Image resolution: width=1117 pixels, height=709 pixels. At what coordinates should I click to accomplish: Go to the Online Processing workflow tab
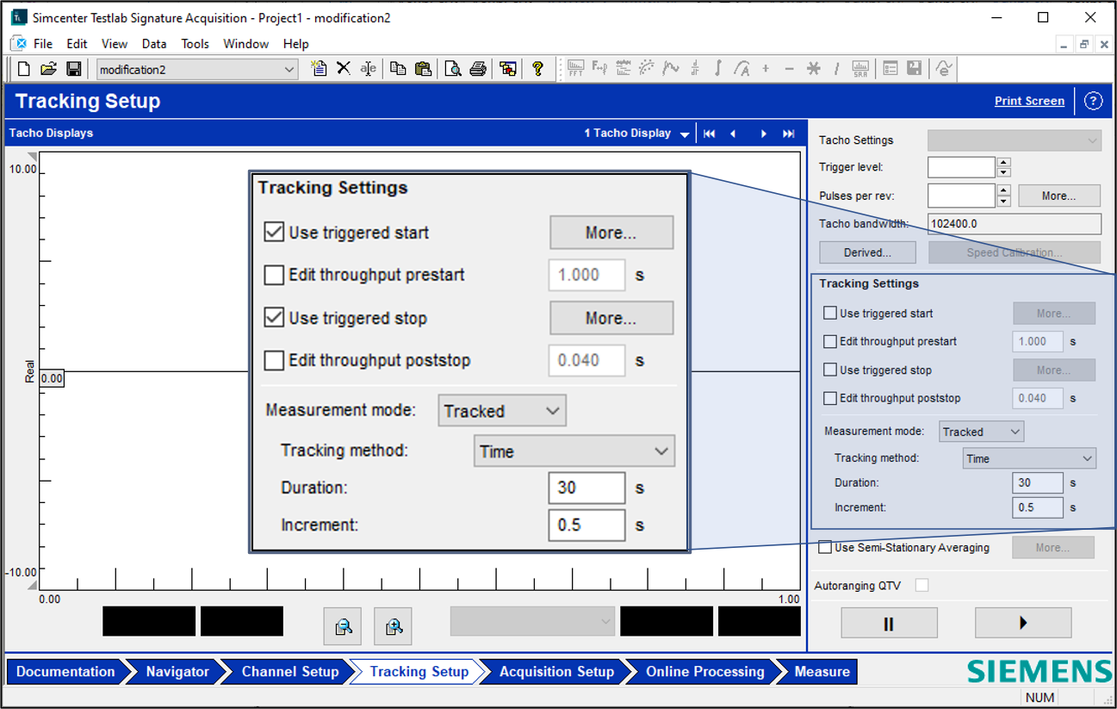coord(704,672)
